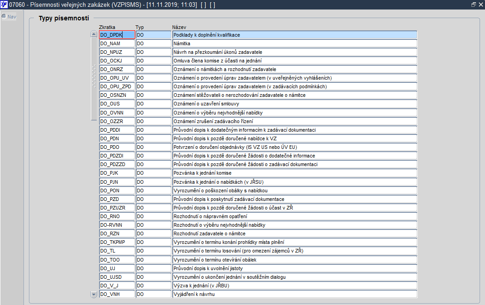The height and width of the screenshot is (305, 485).
Task: Select the DO_V_J Zkratka field
Action: [x=117, y=286]
